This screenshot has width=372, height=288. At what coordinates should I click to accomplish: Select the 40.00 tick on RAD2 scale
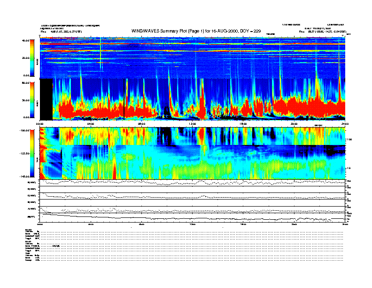25,40
